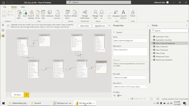The image size is (189, 106).
Task: Collapse the ribbon
Action: tap(188, 21)
